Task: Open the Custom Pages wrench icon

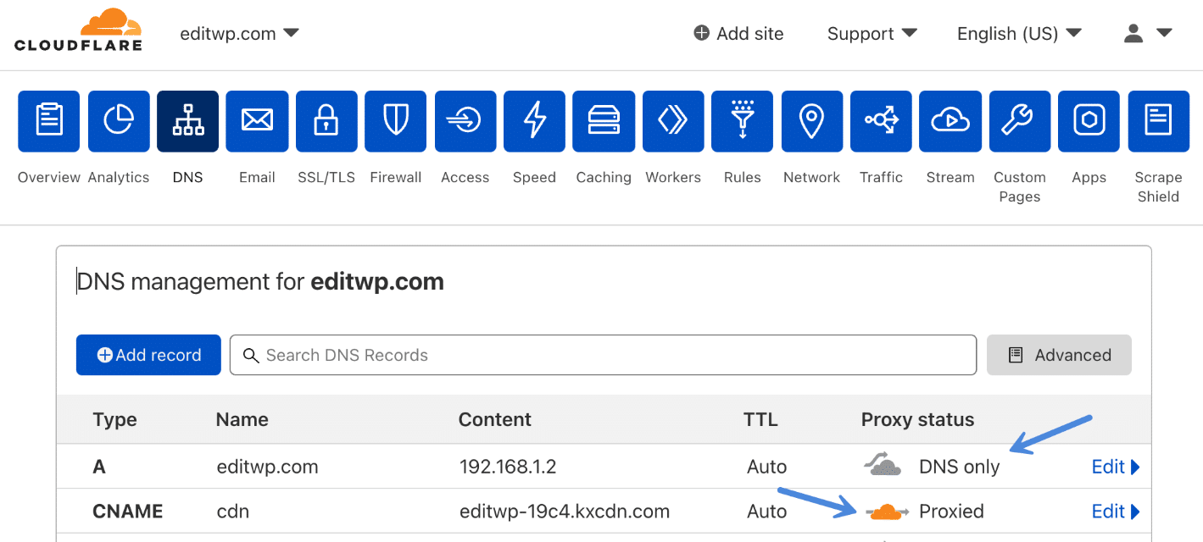Action: [x=1019, y=121]
